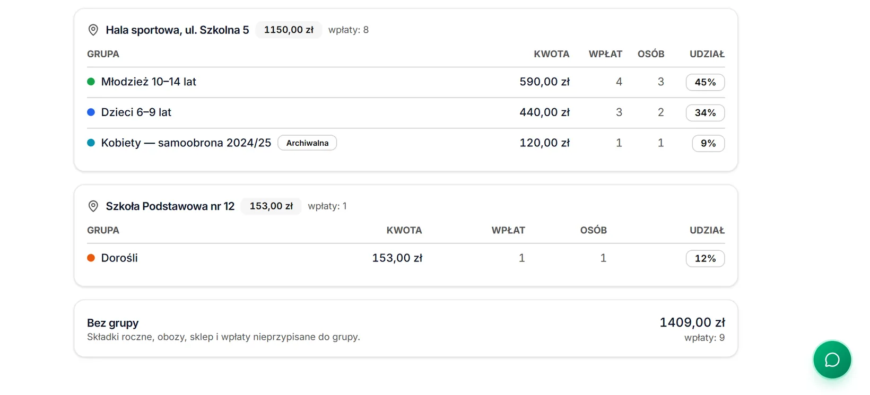Click the Archiwalna badge
Viewport: 870px width, 395px height.
[x=307, y=143]
